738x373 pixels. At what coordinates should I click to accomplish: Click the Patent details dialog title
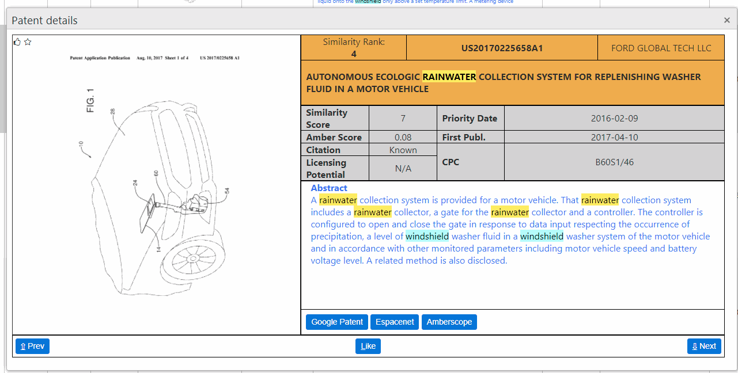44,21
